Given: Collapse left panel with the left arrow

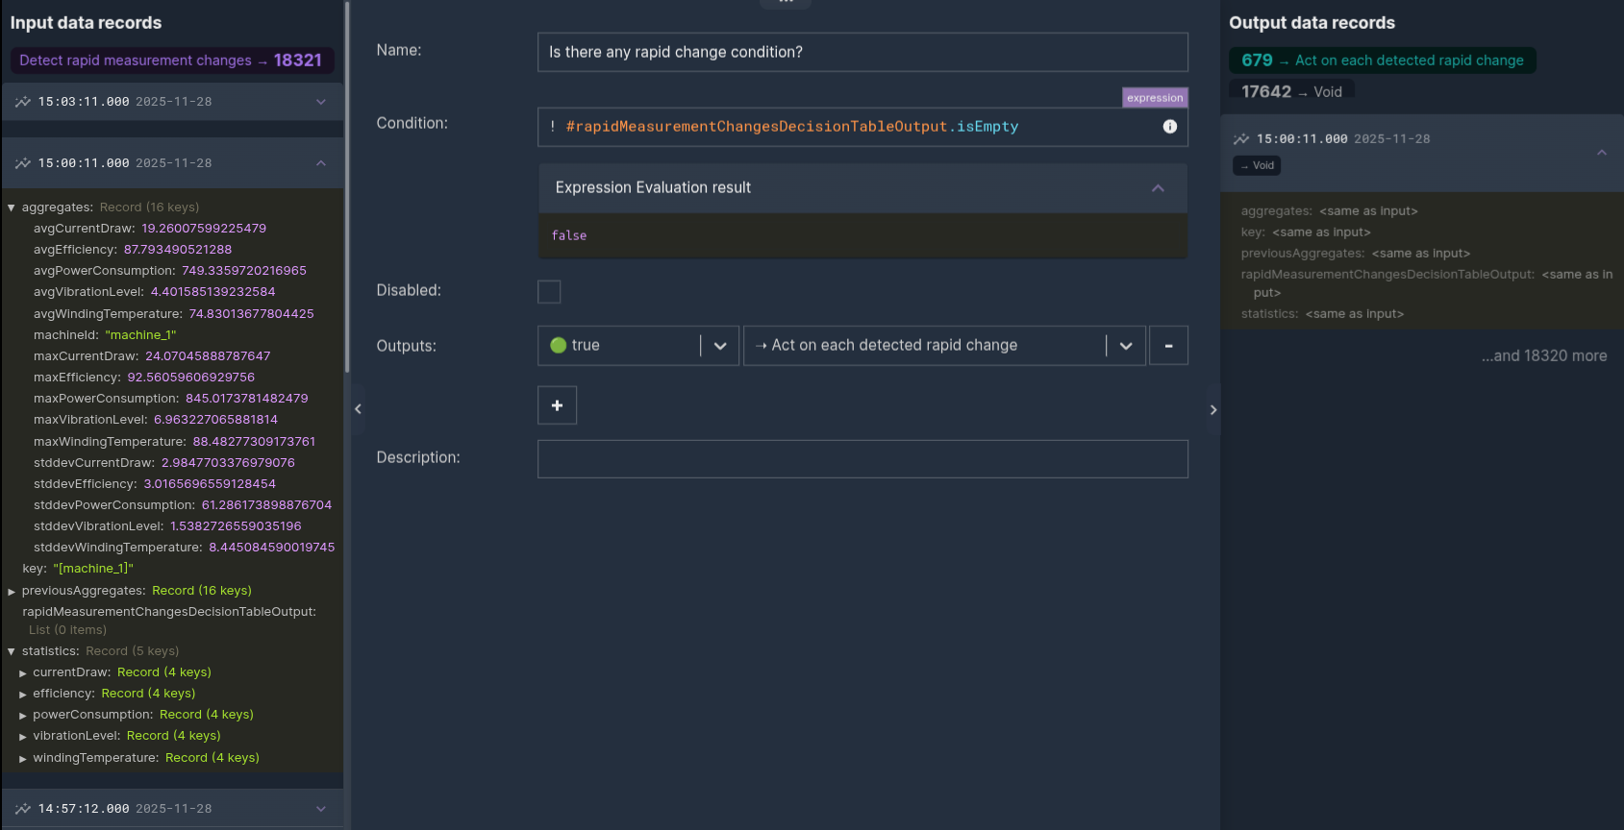Looking at the screenshot, I should tap(358, 409).
